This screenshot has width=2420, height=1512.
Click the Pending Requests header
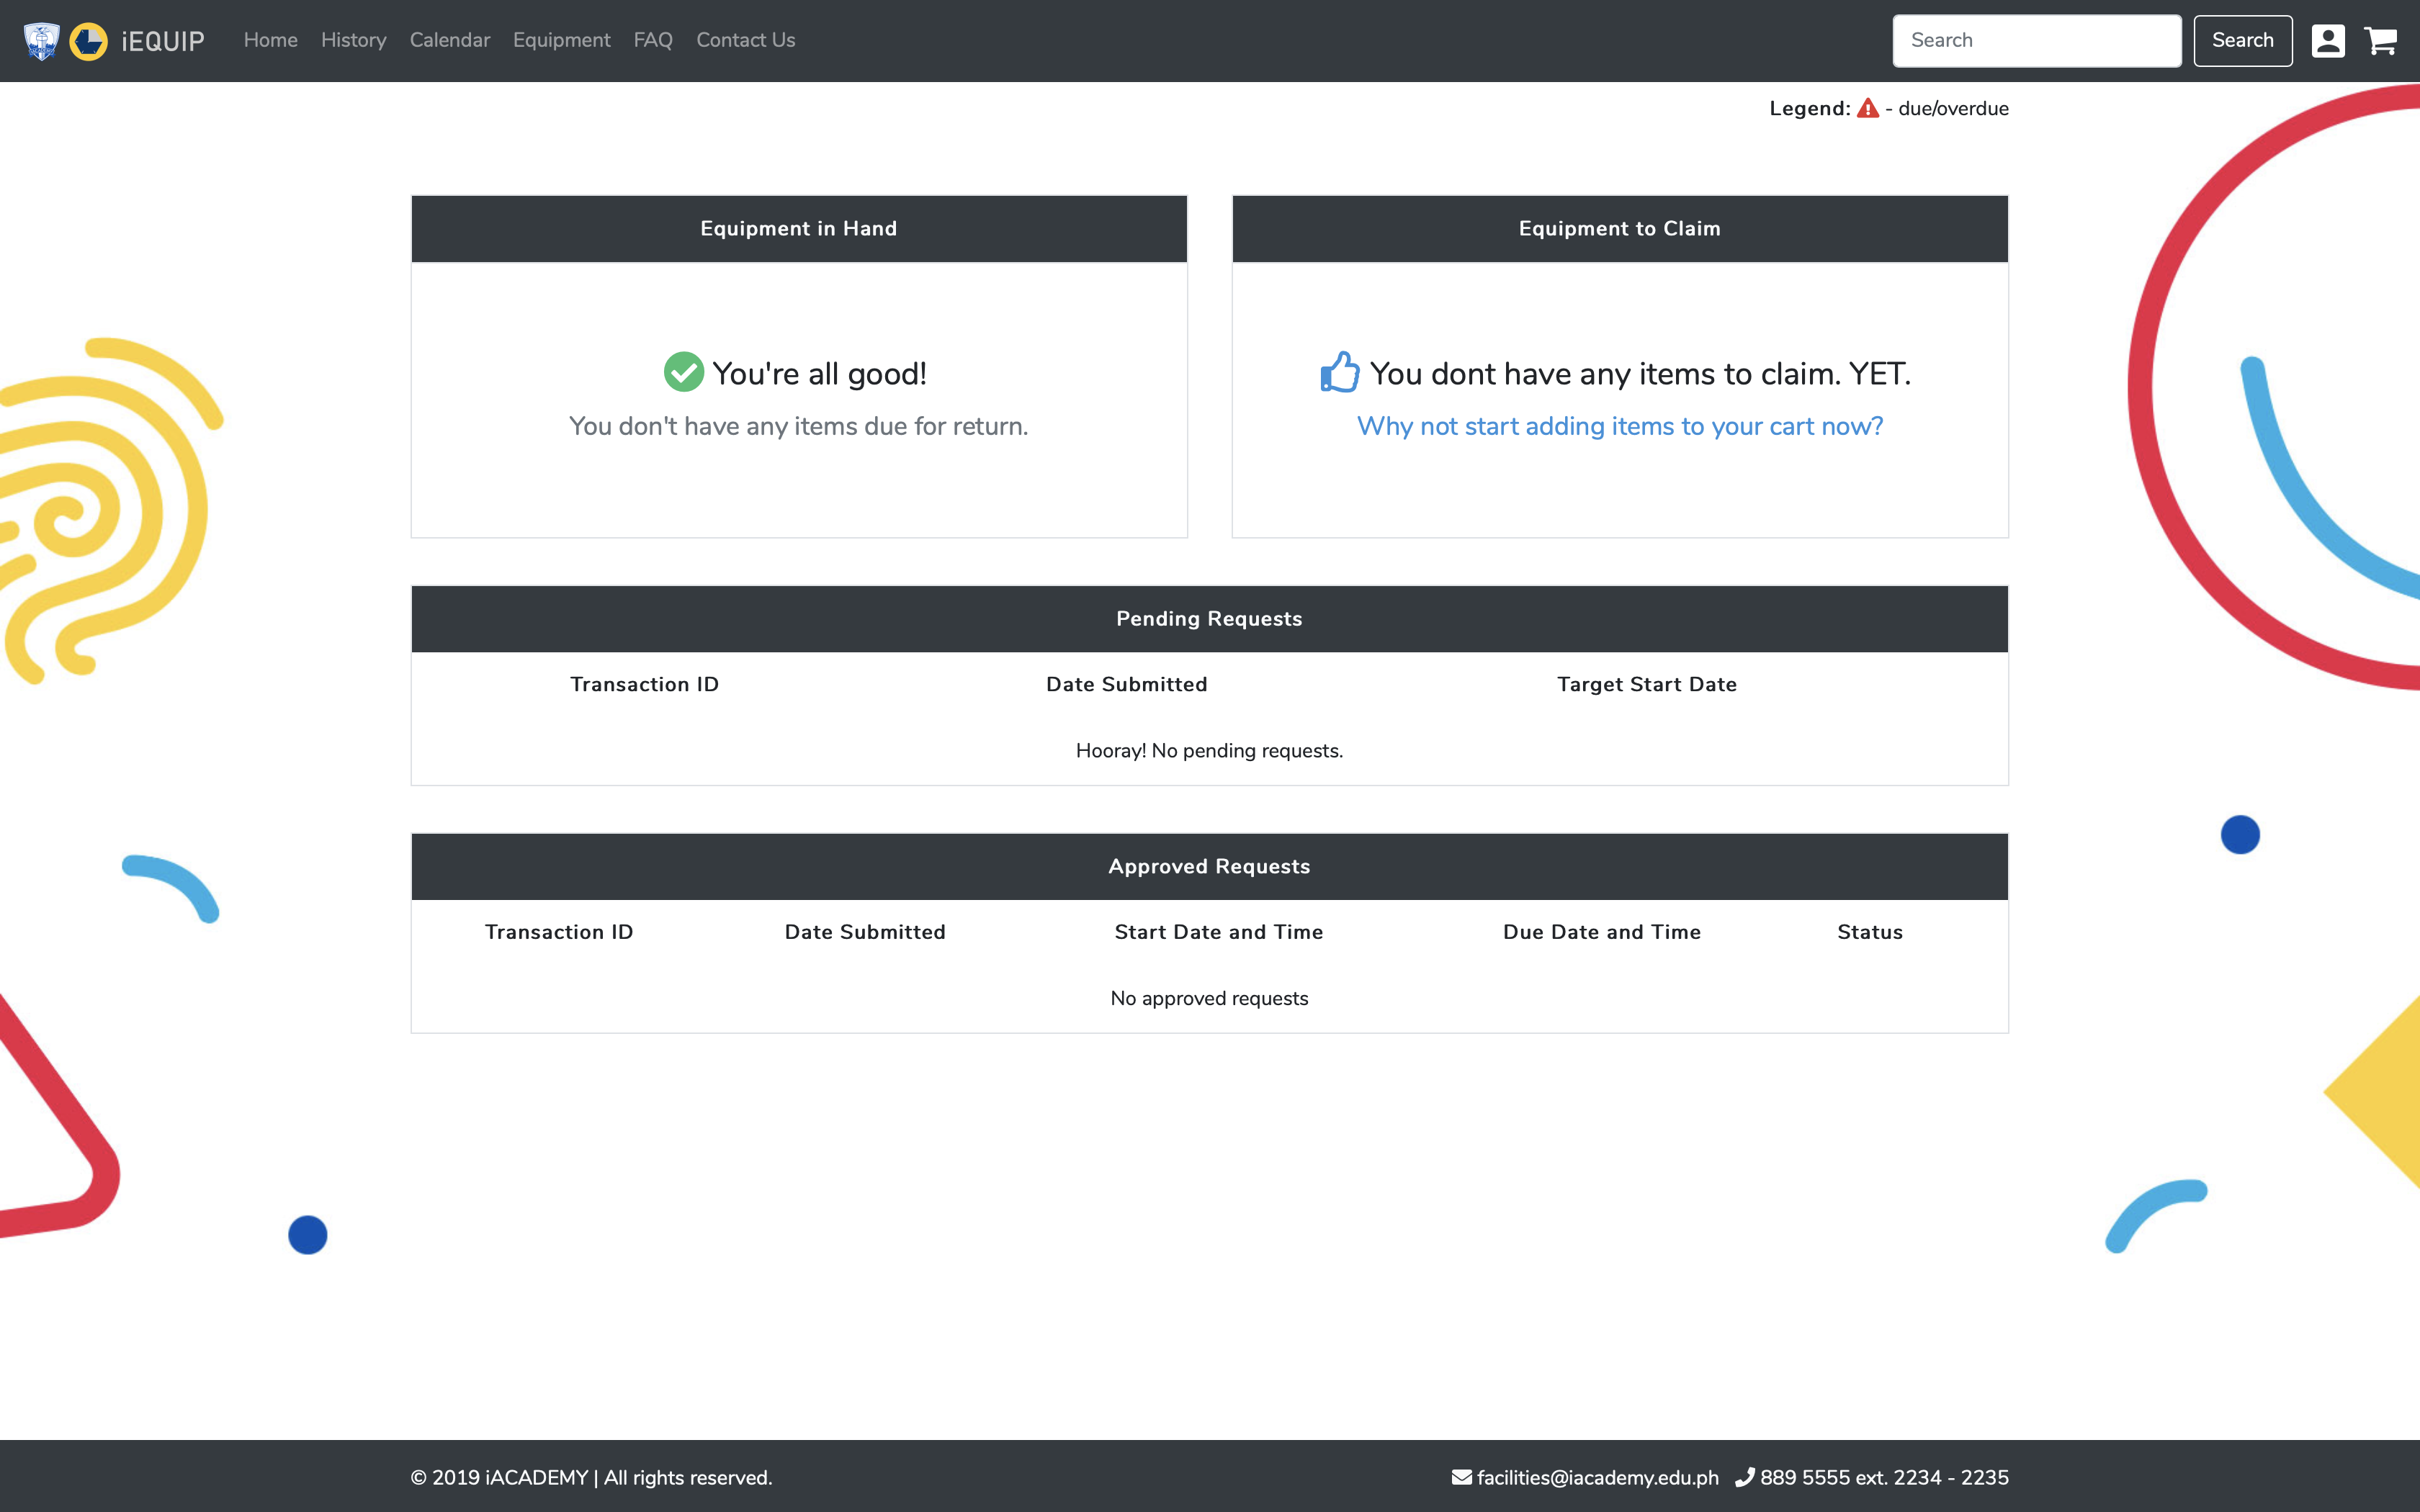(1210, 619)
